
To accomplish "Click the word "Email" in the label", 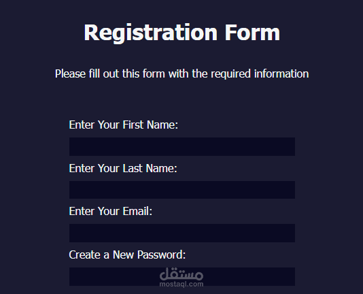I will point(137,211).
